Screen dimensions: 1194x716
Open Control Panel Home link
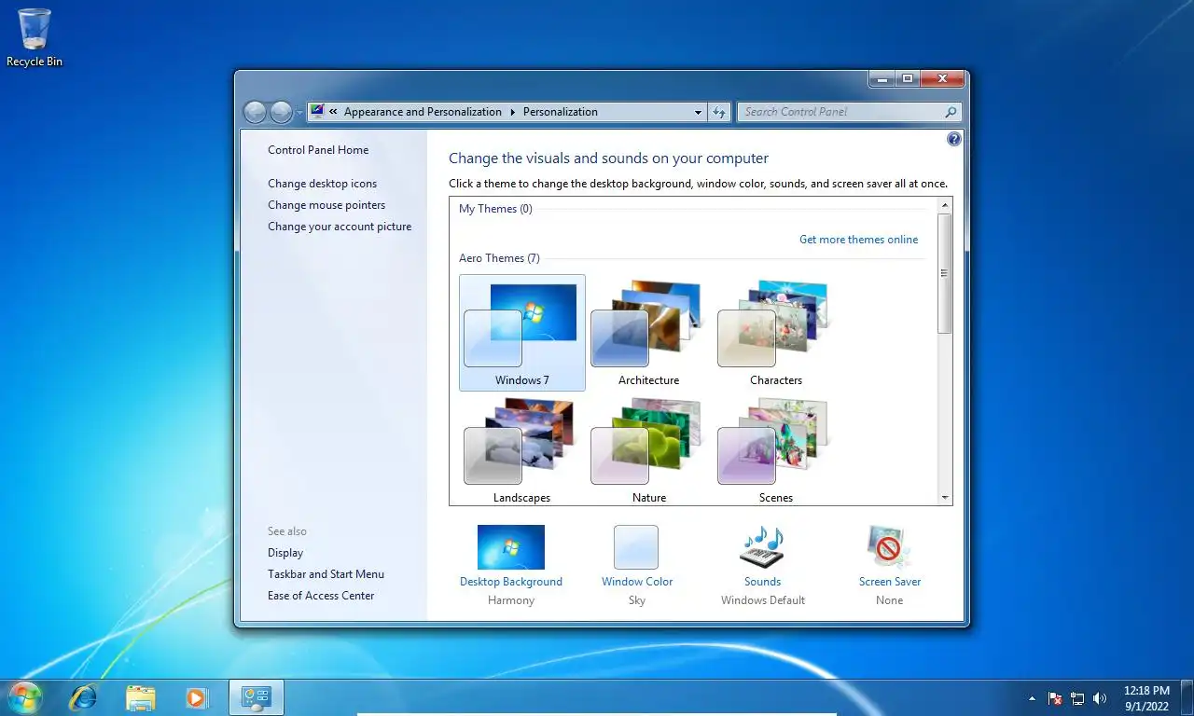tap(318, 150)
